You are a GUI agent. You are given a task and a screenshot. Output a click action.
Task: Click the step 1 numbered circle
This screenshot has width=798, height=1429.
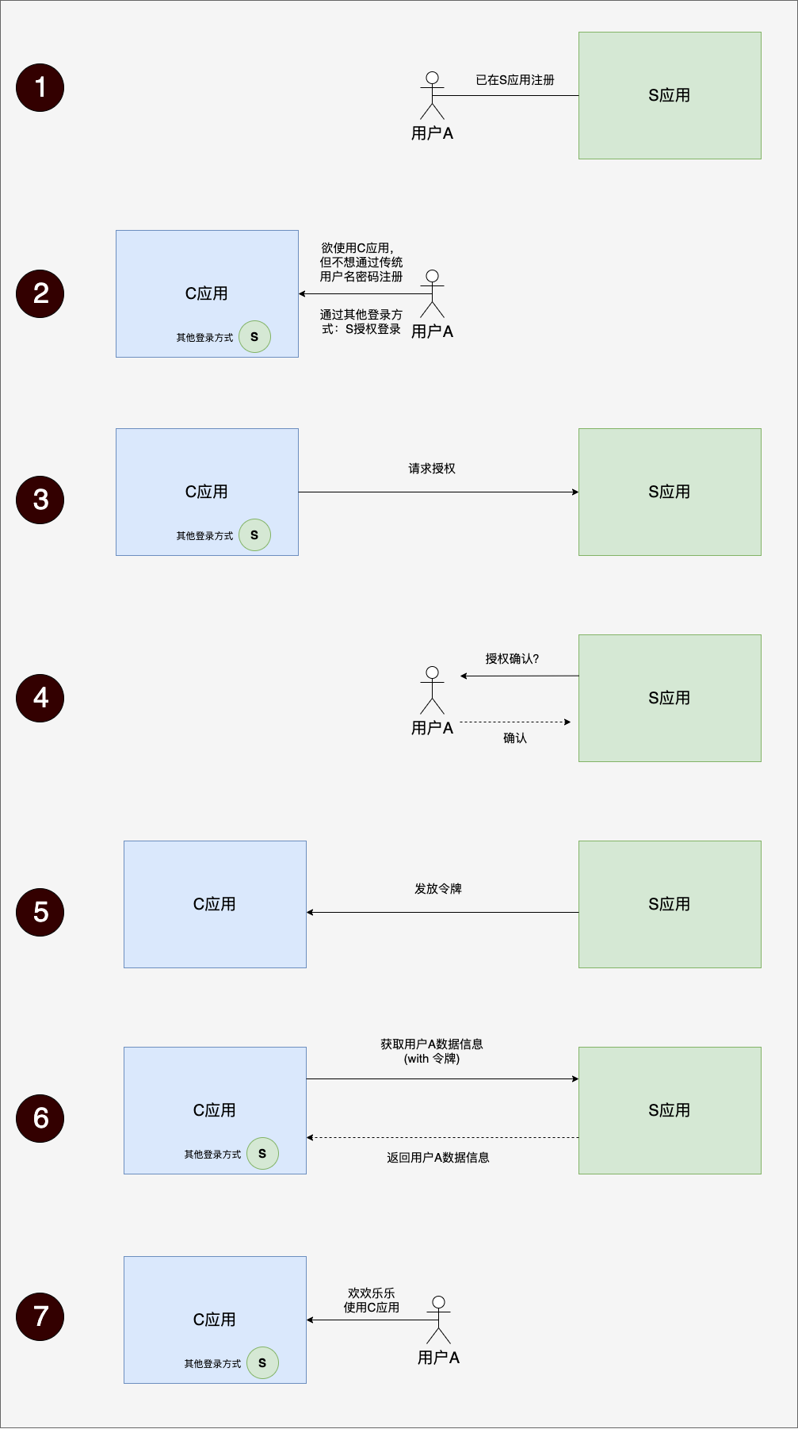tap(40, 87)
